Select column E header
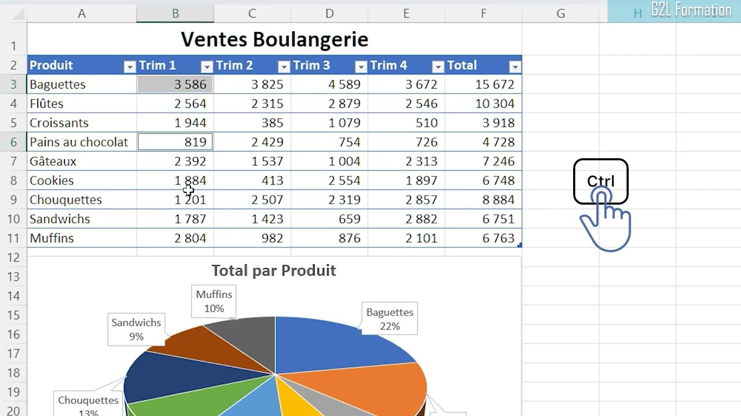This screenshot has height=416, width=741. point(406,13)
